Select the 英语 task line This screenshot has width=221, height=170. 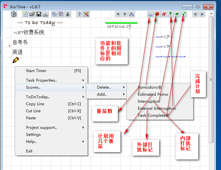pyautogui.click(x=17, y=52)
